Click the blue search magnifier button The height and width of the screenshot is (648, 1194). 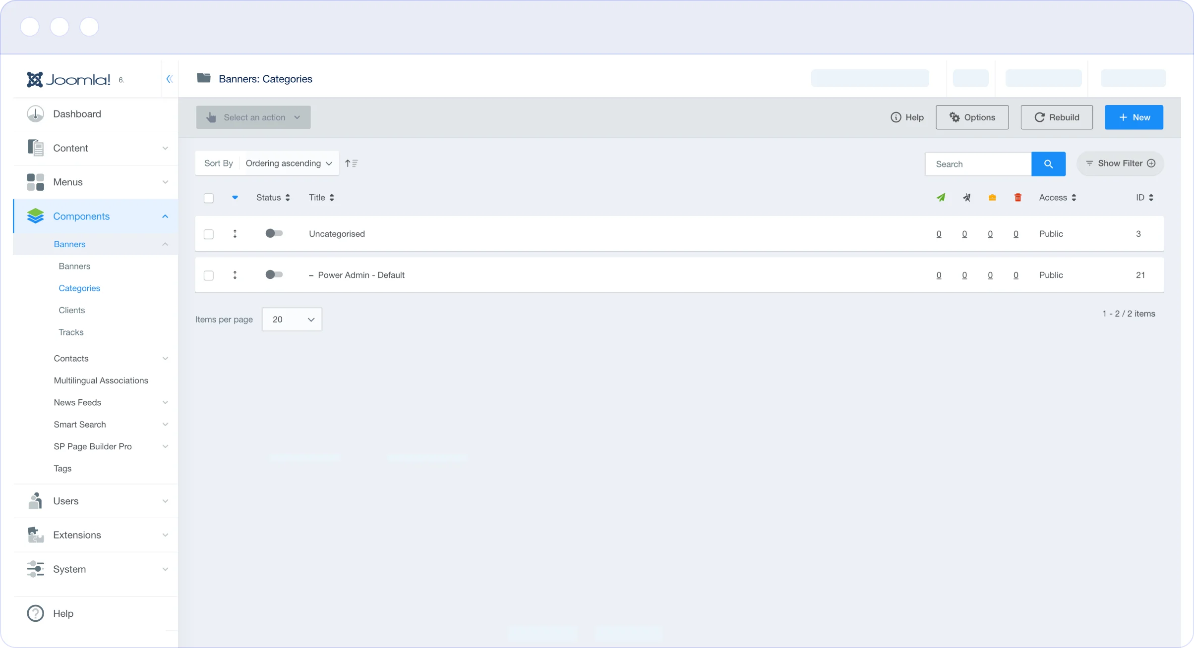click(1048, 164)
